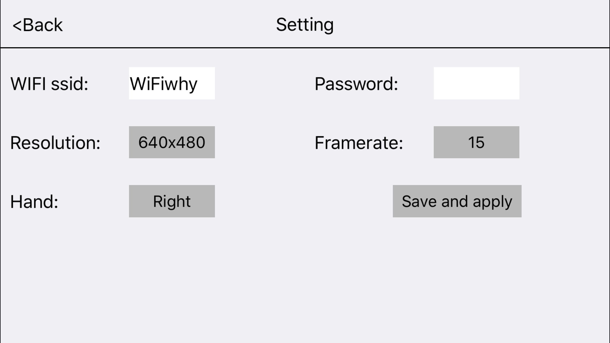Click the Hand label text
This screenshot has width=610, height=343.
pyautogui.click(x=34, y=202)
